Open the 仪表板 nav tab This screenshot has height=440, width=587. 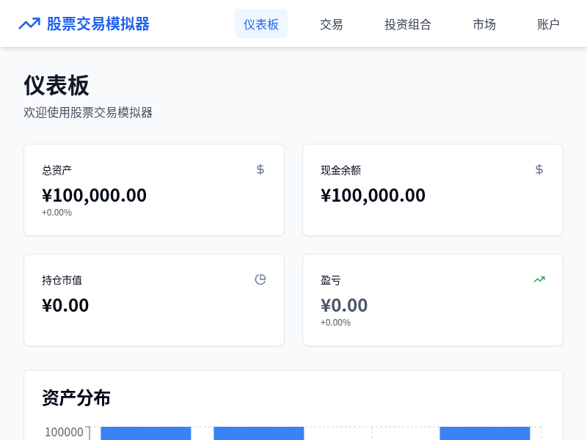pyautogui.click(x=261, y=24)
